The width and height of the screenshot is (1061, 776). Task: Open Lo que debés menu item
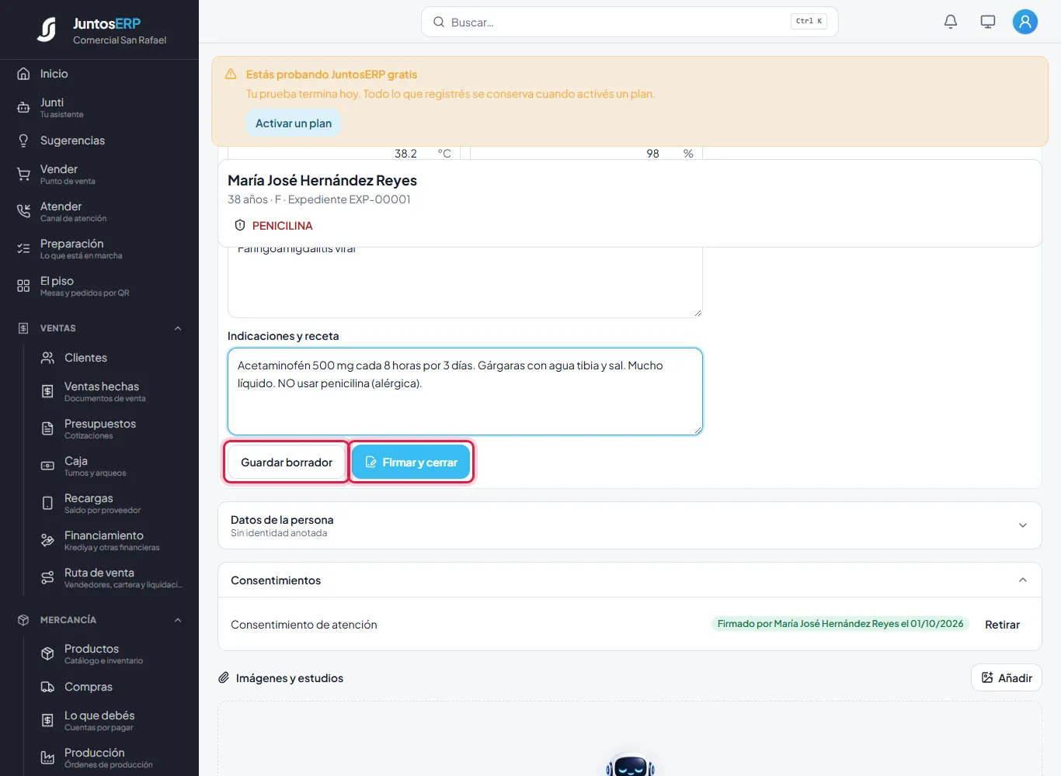click(x=110, y=721)
